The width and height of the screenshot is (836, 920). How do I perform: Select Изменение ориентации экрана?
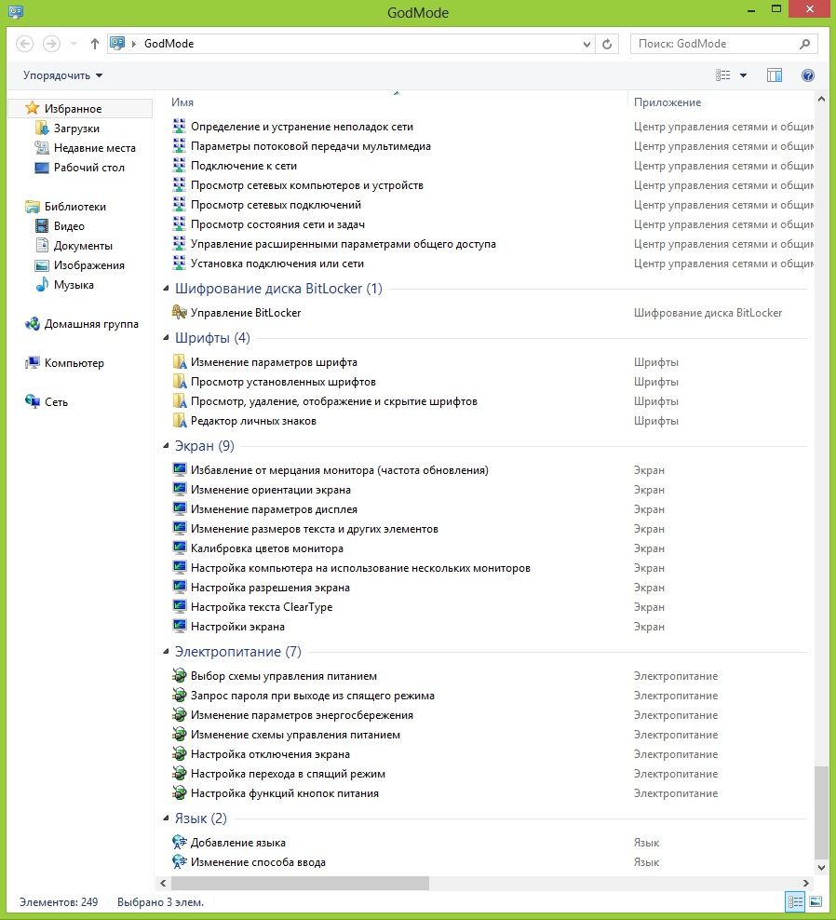click(x=271, y=490)
